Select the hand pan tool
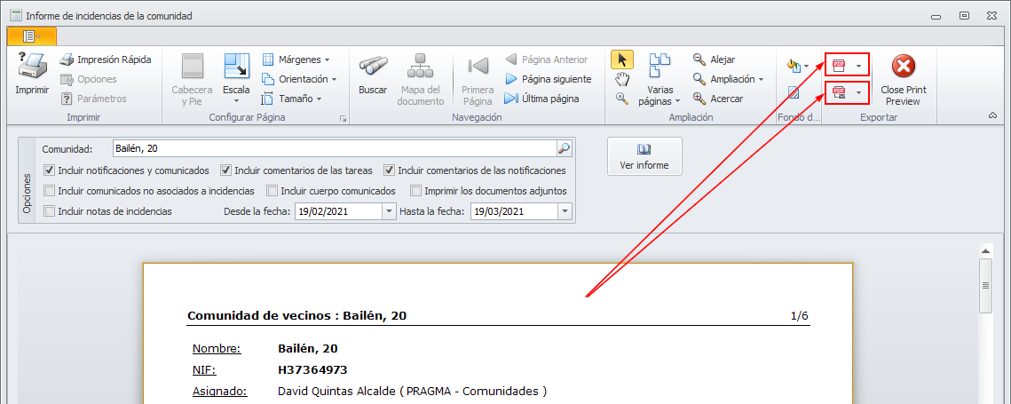Viewport: 1011px width, 404px height. click(x=622, y=79)
